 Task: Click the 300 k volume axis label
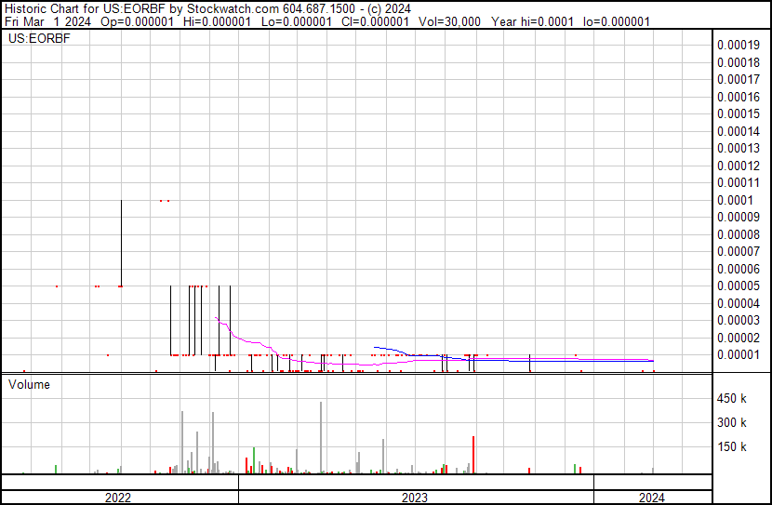(732, 423)
